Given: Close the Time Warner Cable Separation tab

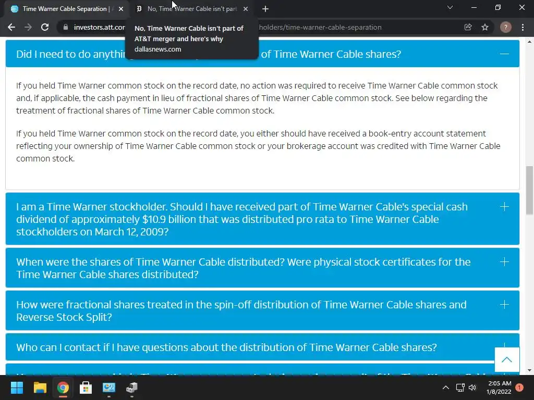Looking at the screenshot, I should point(121,9).
